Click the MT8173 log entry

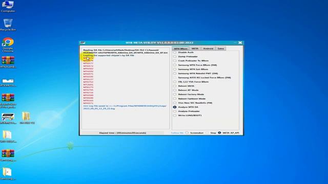(88, 87)
